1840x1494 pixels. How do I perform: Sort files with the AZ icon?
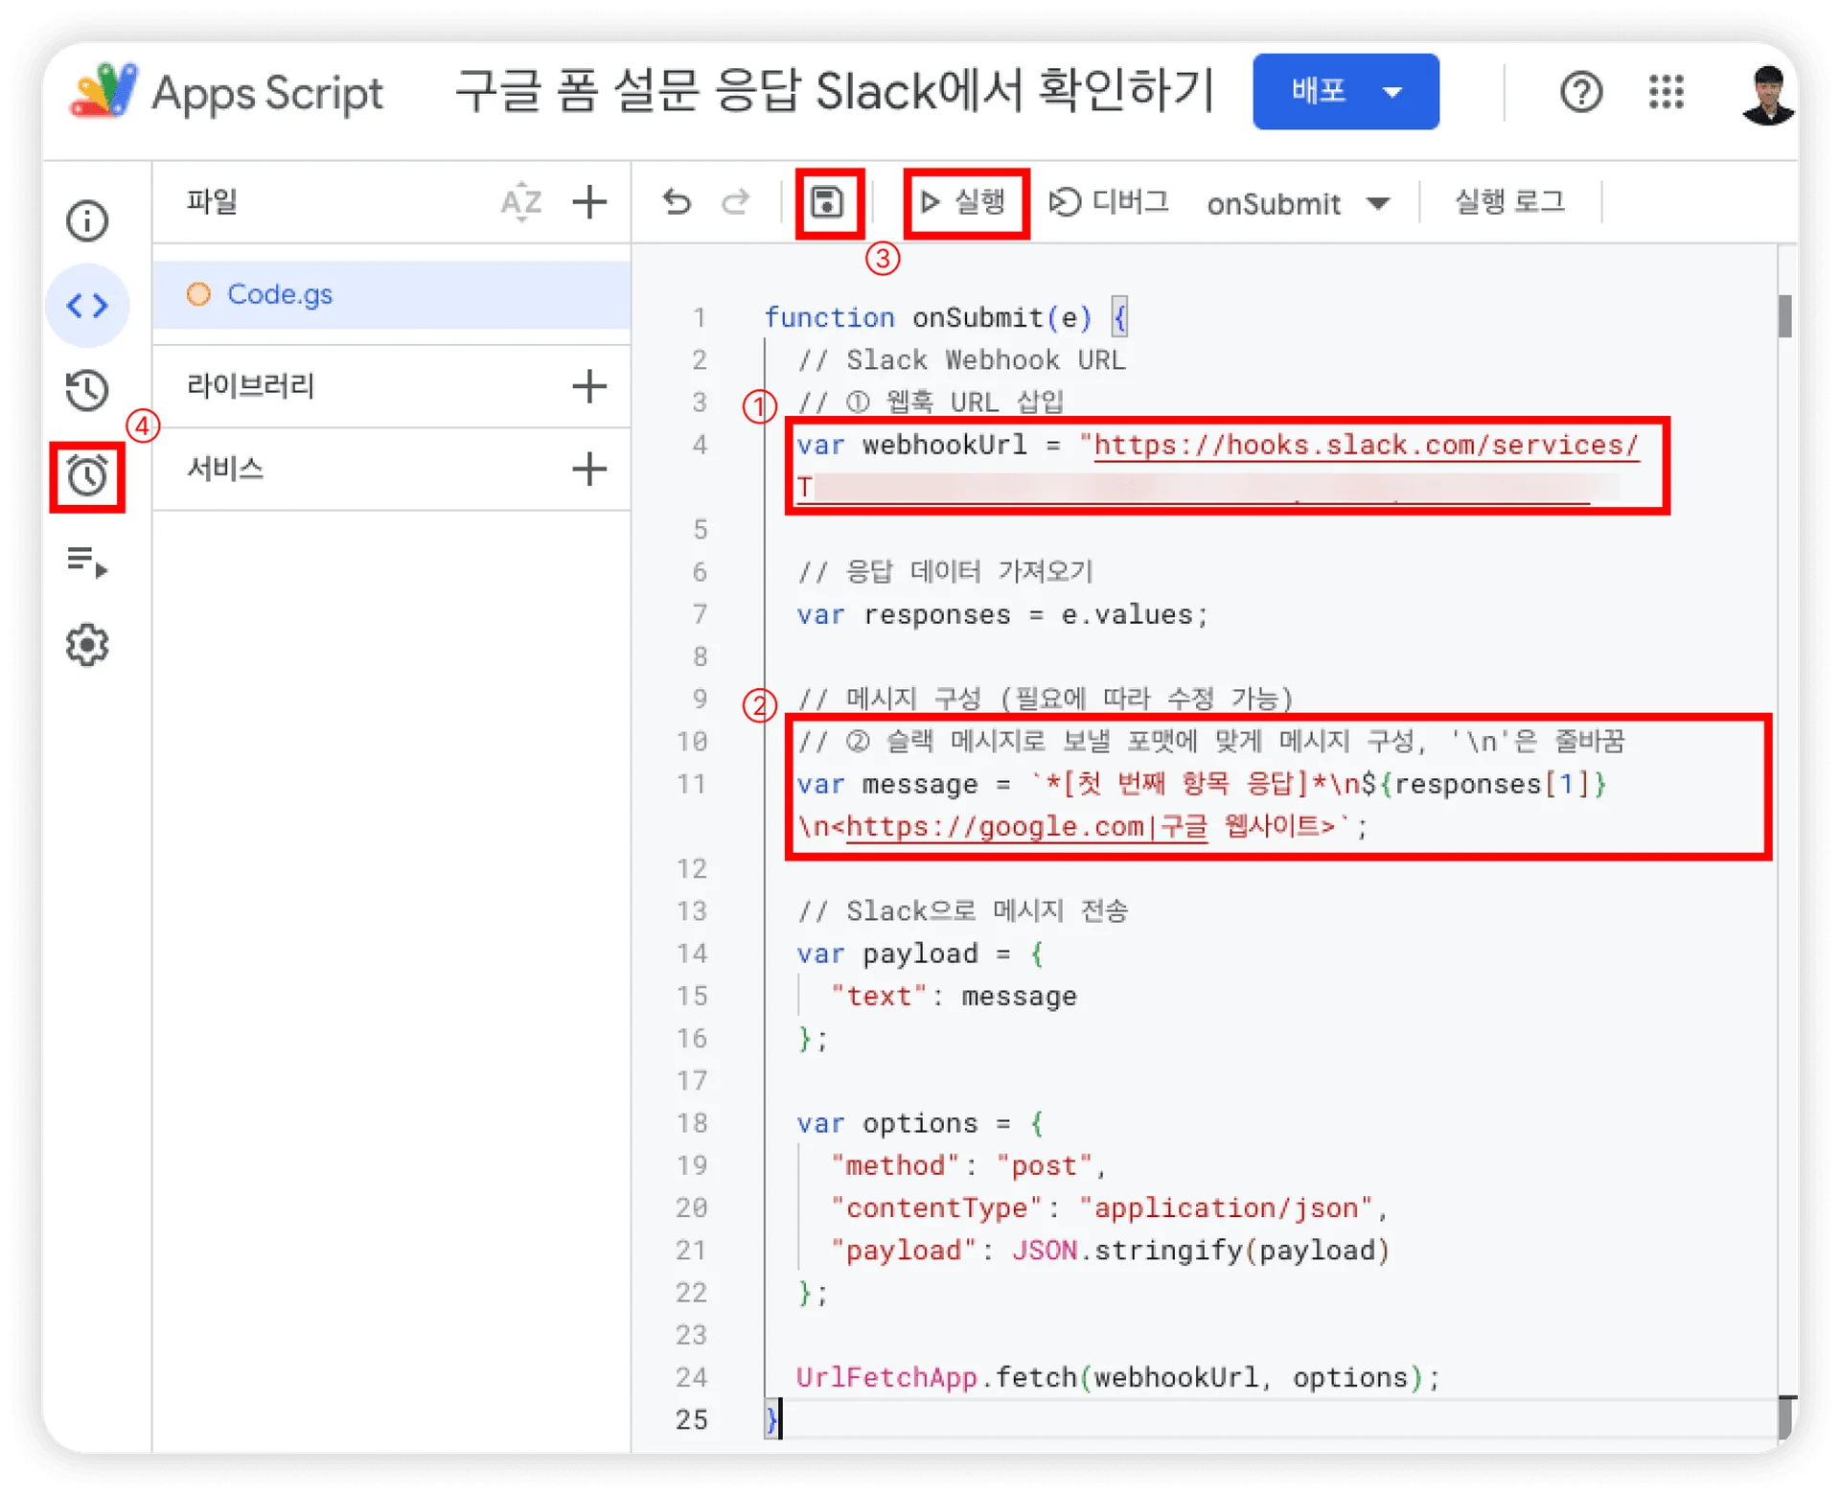click(521, 202)
